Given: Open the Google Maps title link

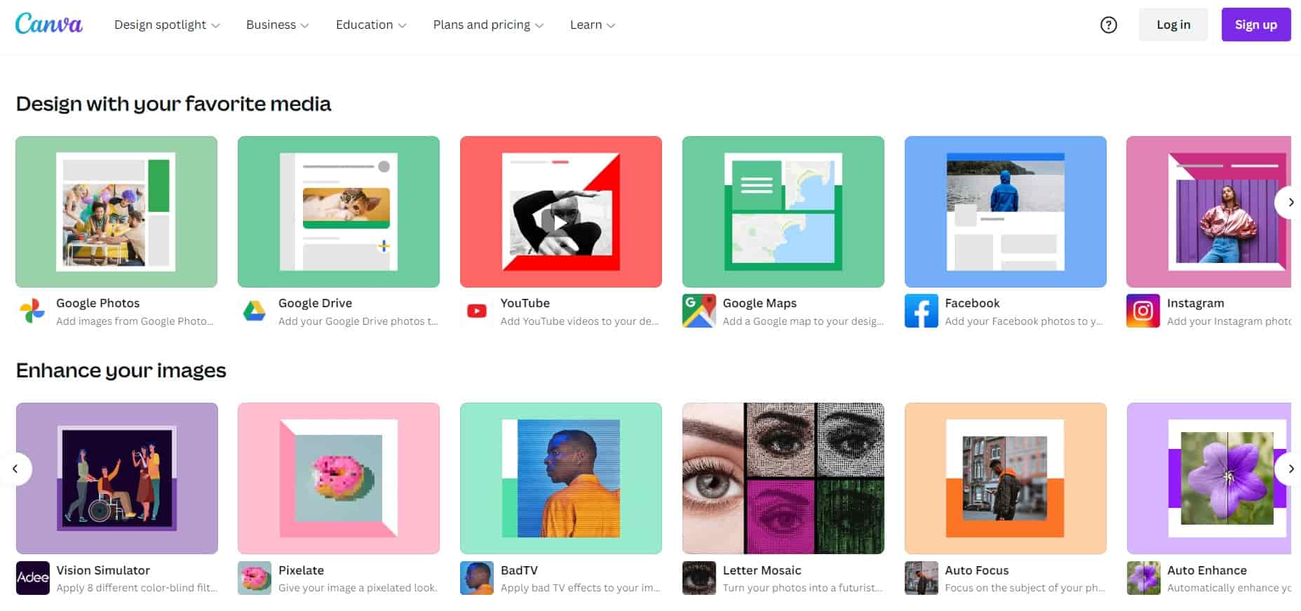Looking at the screenshot, I should click(760, 303).
